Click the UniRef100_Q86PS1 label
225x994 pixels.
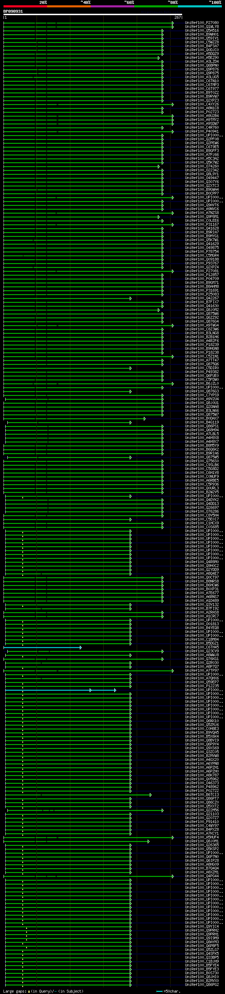tap(201, 426)
